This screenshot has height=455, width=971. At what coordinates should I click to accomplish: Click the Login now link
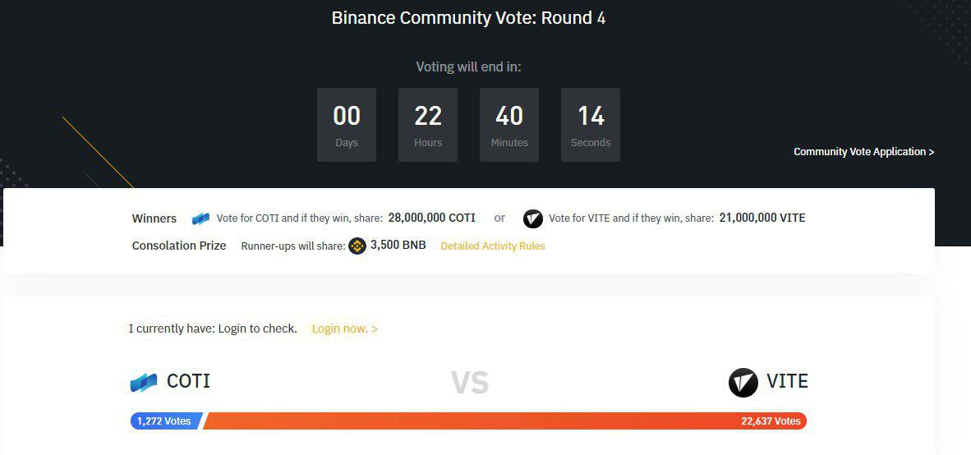pyautogui.click(x=345, y=329)
